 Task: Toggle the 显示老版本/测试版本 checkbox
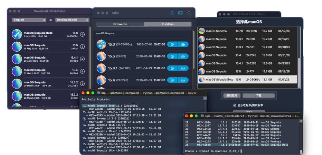pyautogui.click(x=235, y=105)
